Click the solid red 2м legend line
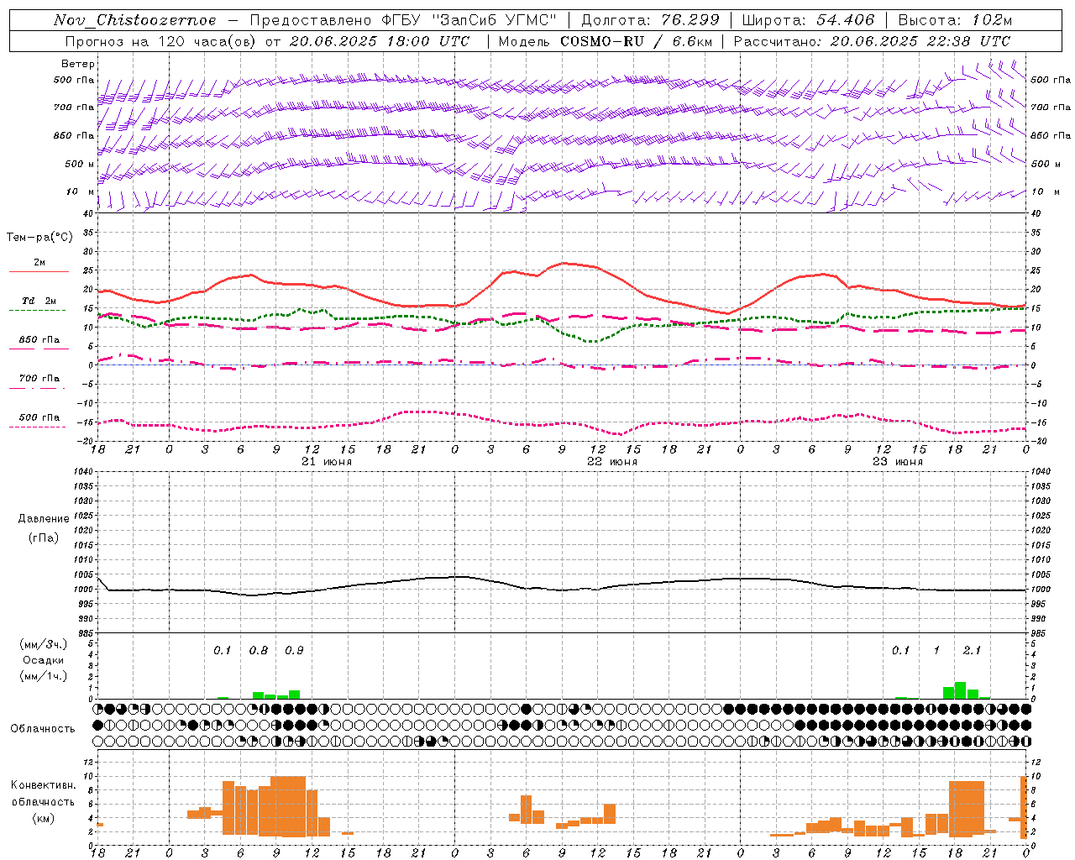The width and height of the screenshot is (1075, 860). coord(39,271)
